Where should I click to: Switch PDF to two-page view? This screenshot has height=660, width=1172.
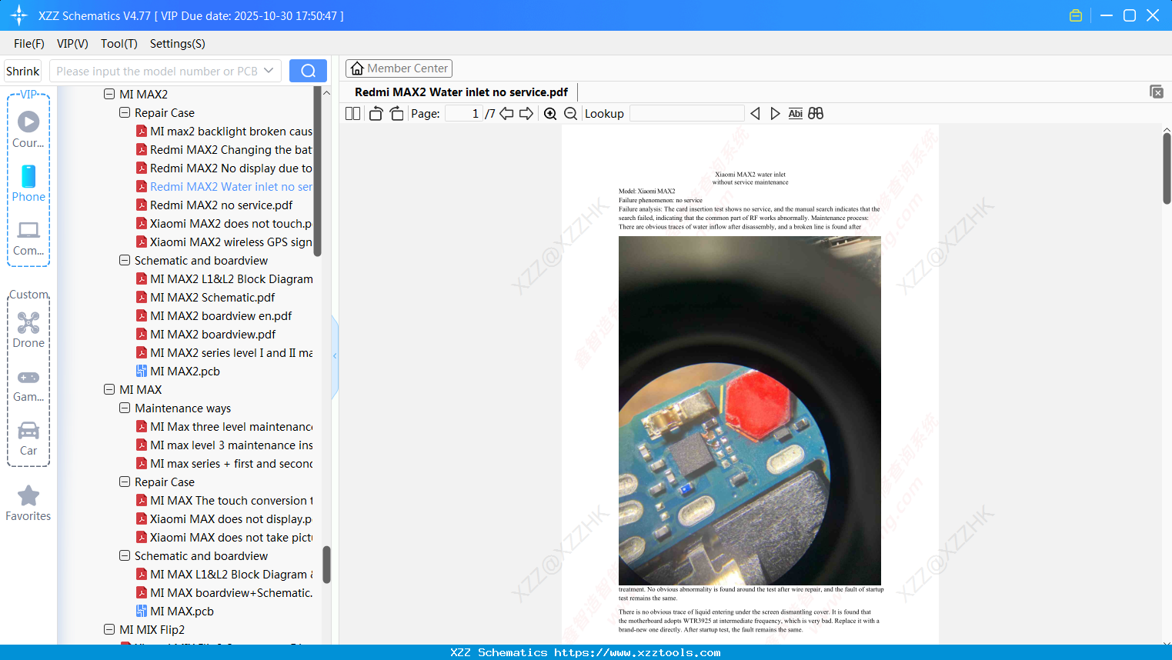pyautogui.click(x=352, y=112)
